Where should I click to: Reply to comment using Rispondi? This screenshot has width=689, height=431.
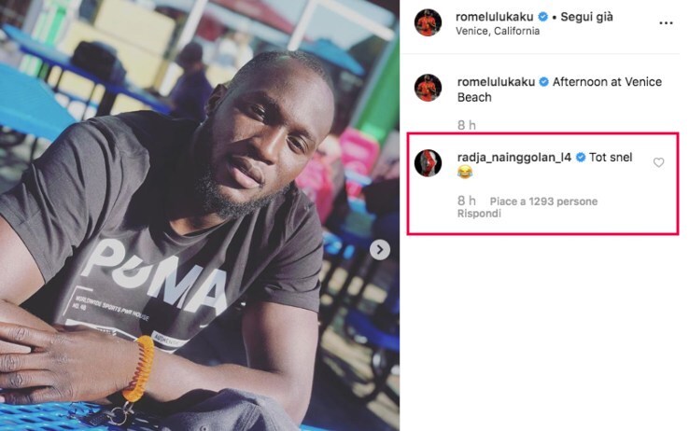479,214
